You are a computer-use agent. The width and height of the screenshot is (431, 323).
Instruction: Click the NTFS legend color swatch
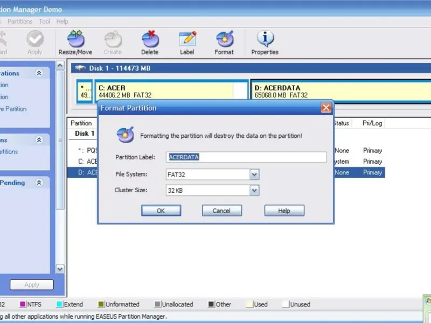pyautogui.click(x=23, y=304)
